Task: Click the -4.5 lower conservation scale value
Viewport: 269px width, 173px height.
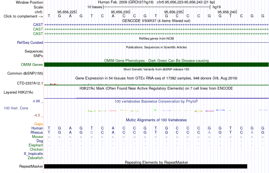Action: click(37, 115)
